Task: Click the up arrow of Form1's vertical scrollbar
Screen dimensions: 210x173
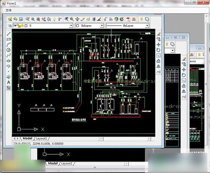Action: coord(206,16)
